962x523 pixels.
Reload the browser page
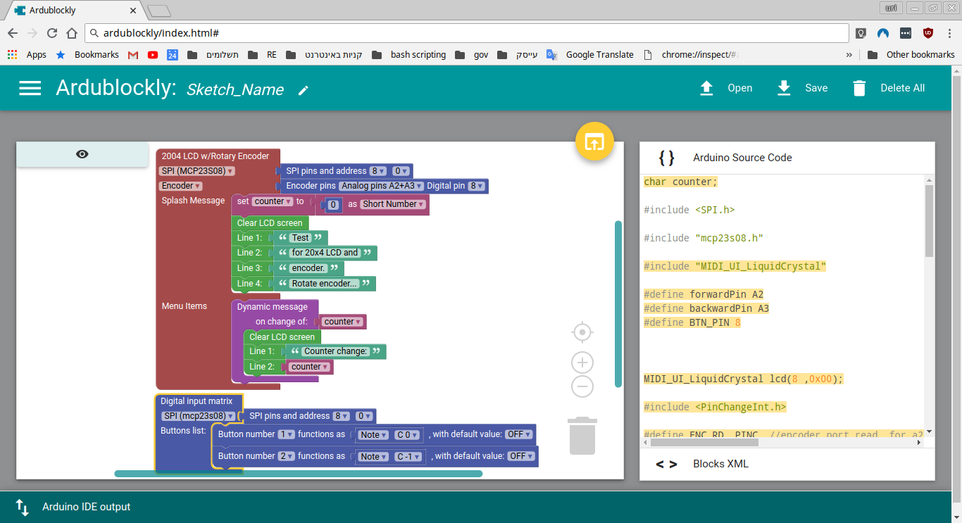point(51,33)
